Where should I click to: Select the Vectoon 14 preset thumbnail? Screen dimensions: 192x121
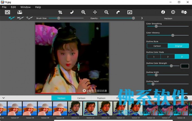(x=121, y=108)
